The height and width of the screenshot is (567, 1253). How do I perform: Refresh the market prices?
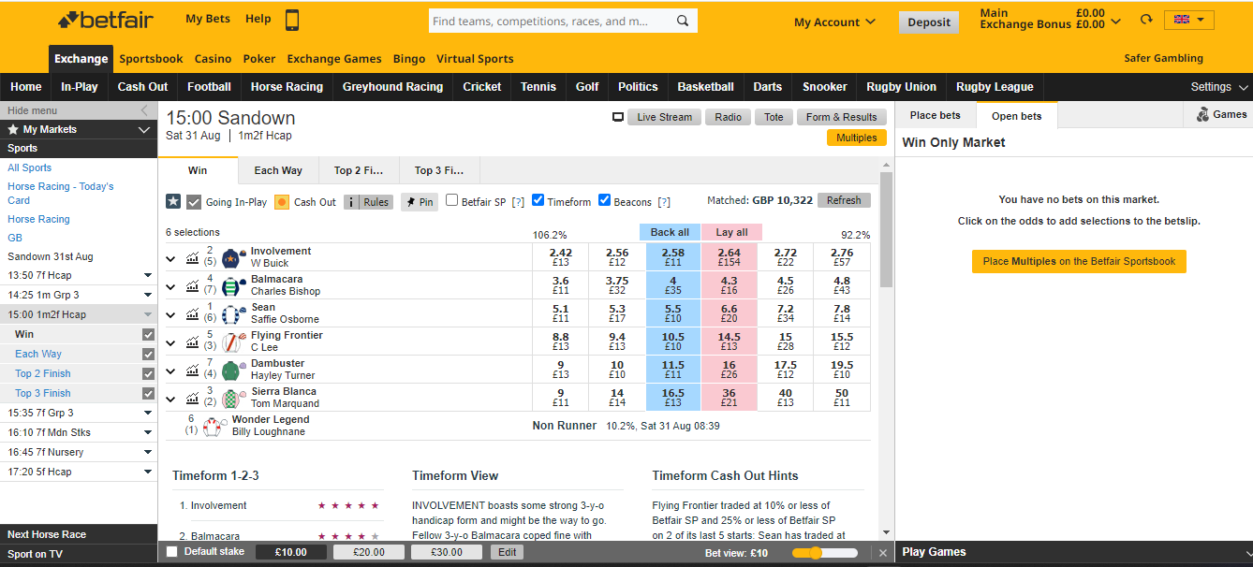[x=844, y=200]
